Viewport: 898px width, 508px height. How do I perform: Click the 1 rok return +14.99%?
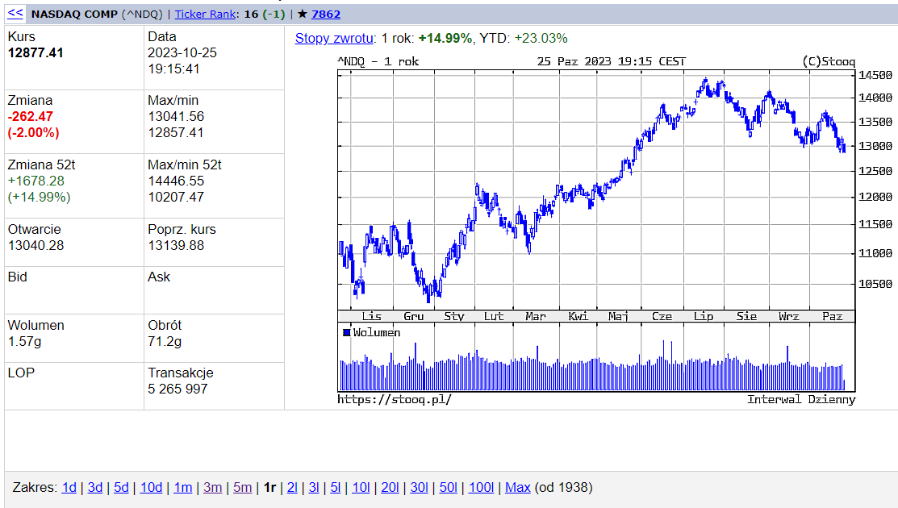[445, 39]
